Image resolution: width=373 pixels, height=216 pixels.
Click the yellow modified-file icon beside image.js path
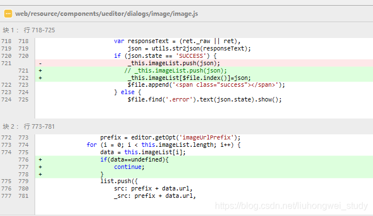coord(8,14)
